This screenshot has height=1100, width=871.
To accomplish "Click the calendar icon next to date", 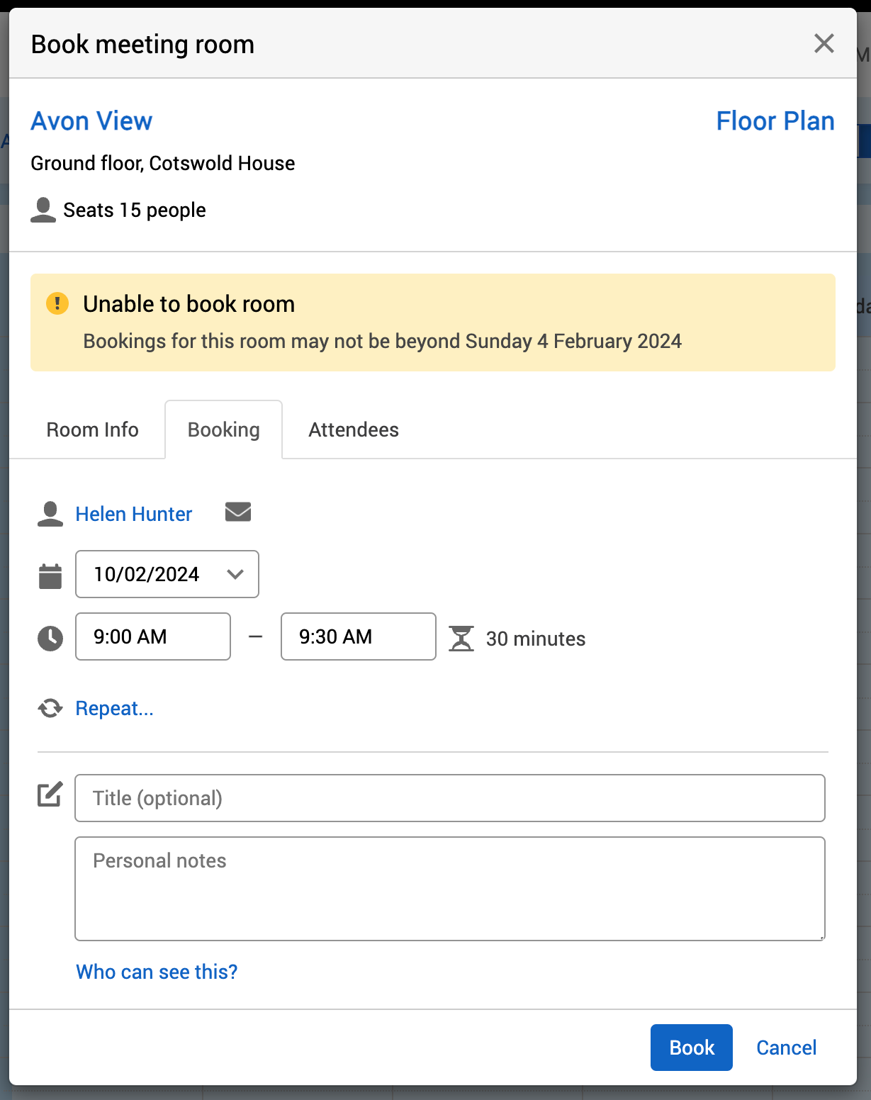I will point(50,576).
